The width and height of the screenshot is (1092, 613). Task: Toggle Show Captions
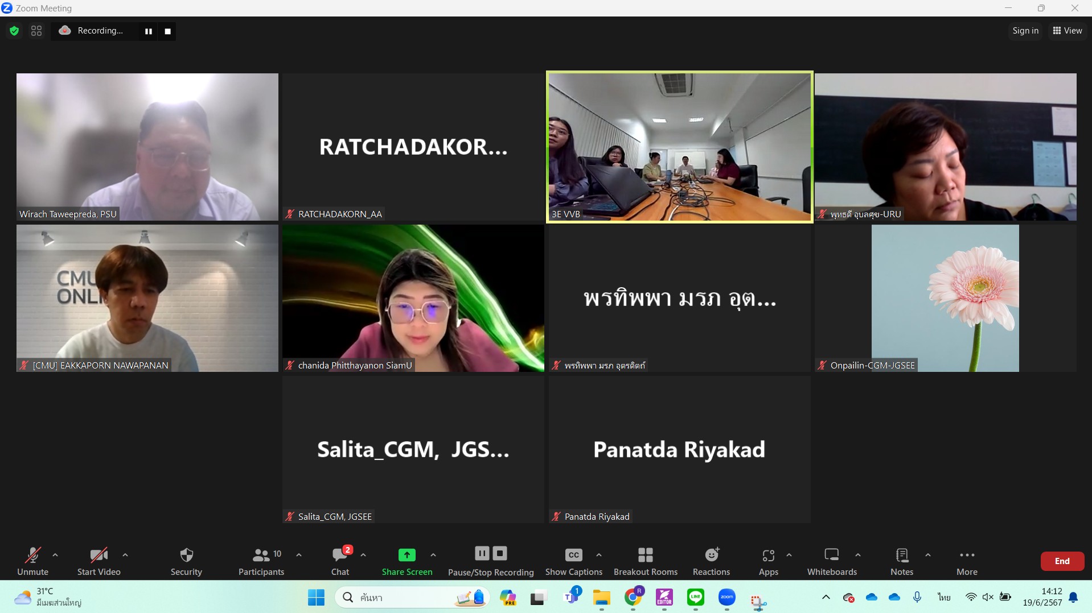573,561
